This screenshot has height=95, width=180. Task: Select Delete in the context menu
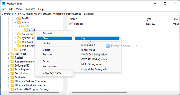(x=46, y=50)
